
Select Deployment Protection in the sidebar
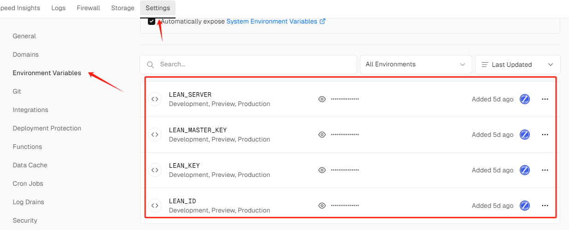[47, 128]
